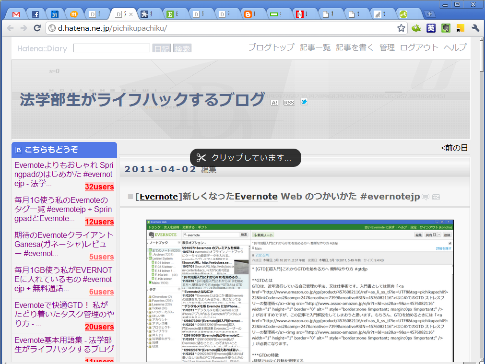This screenshot has width=485, height=364.
Task: Open the Google Calendar tab
Action: click(54, 14)
